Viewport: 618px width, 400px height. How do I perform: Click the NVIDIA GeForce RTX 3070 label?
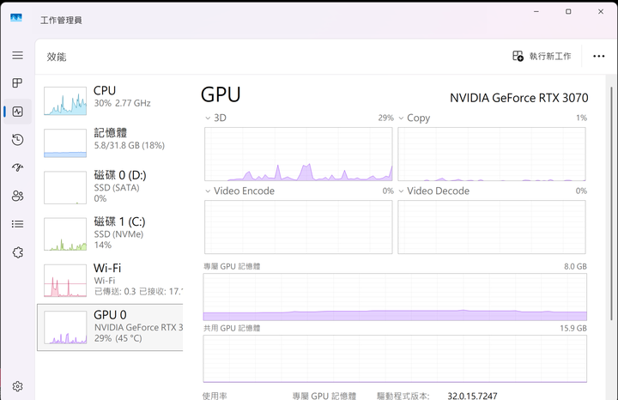click(518, 98)
